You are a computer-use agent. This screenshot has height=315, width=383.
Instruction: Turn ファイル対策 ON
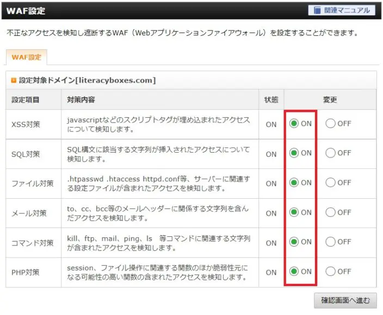click(294, 182)
